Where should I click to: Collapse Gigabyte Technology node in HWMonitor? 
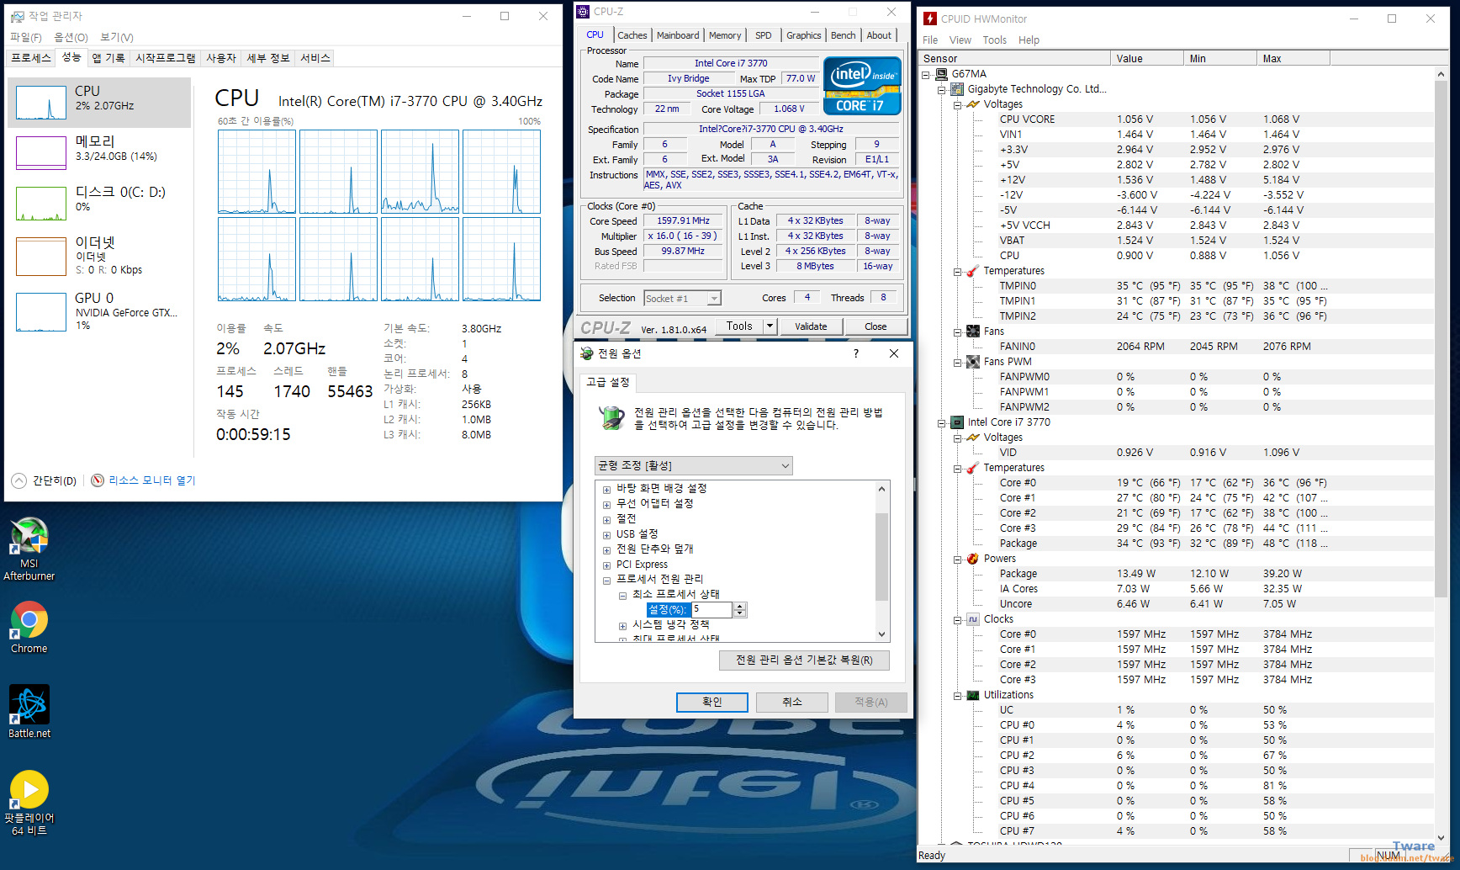942,89
